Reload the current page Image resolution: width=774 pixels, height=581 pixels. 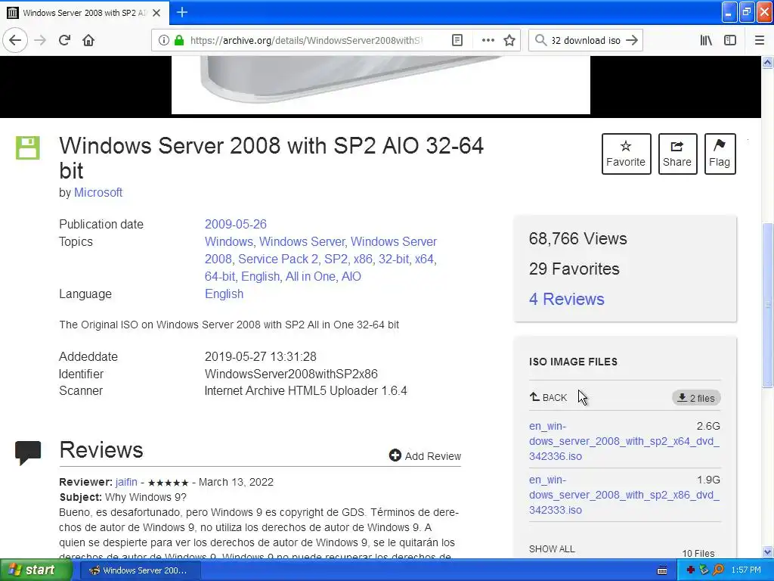(64, 40)
